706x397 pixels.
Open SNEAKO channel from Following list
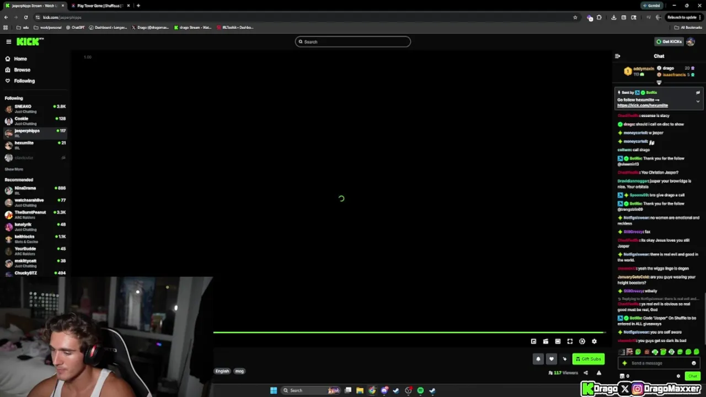tap(35, 109)
